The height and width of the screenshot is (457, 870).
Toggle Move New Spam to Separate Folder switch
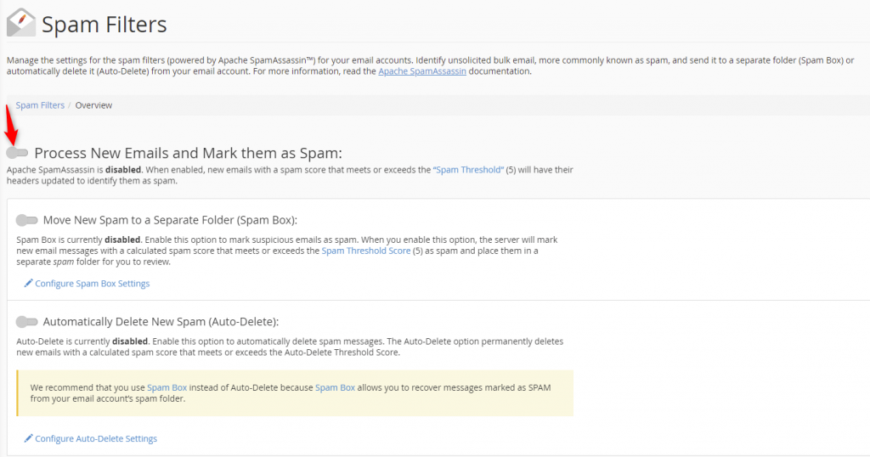(x=26, y=220)
